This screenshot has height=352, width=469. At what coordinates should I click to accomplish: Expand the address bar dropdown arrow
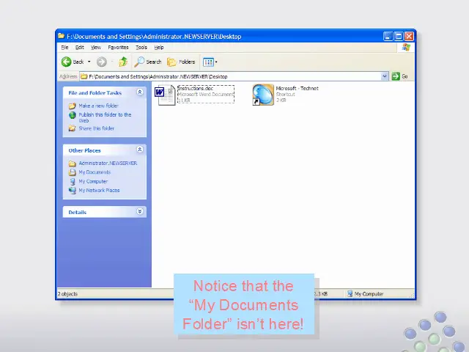385,76
